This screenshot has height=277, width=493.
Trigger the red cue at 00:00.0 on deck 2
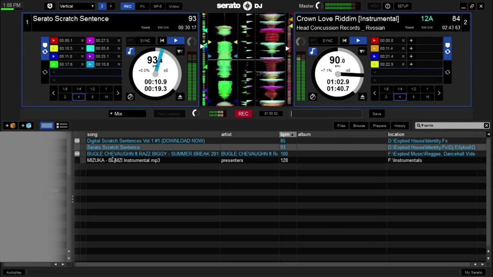tap(374, 41)
